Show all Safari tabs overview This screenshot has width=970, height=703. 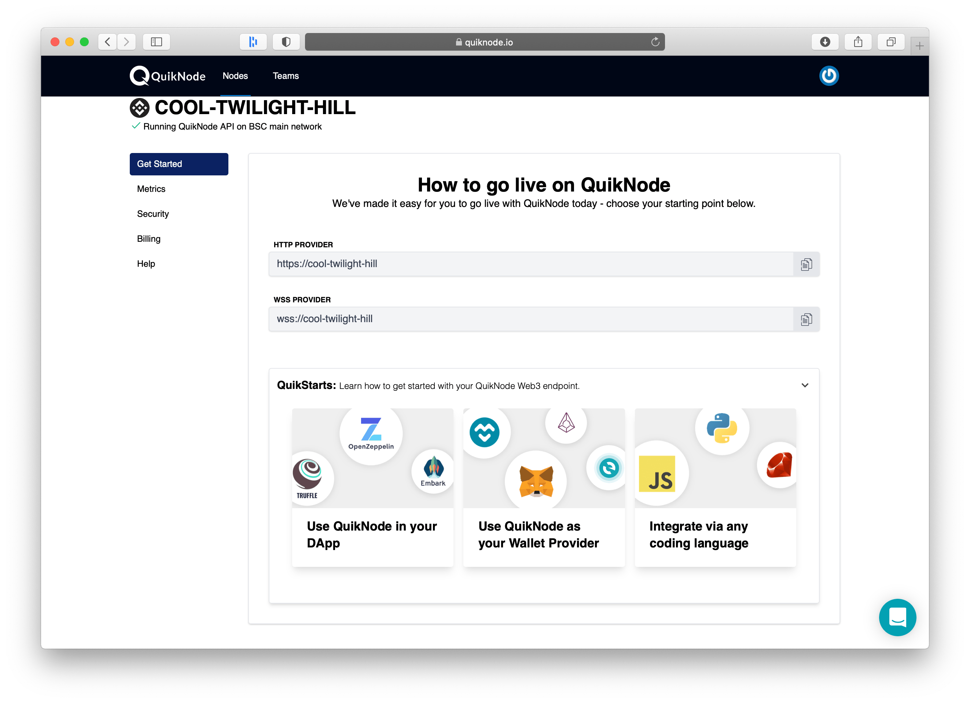(x=890, y=42)
